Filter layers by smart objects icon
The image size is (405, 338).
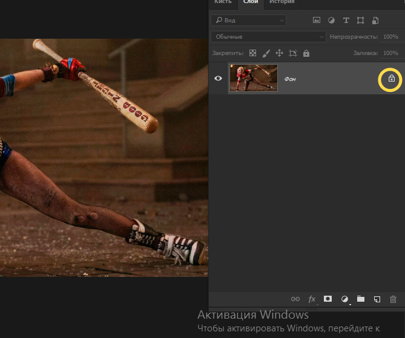[x=375, y=21]
